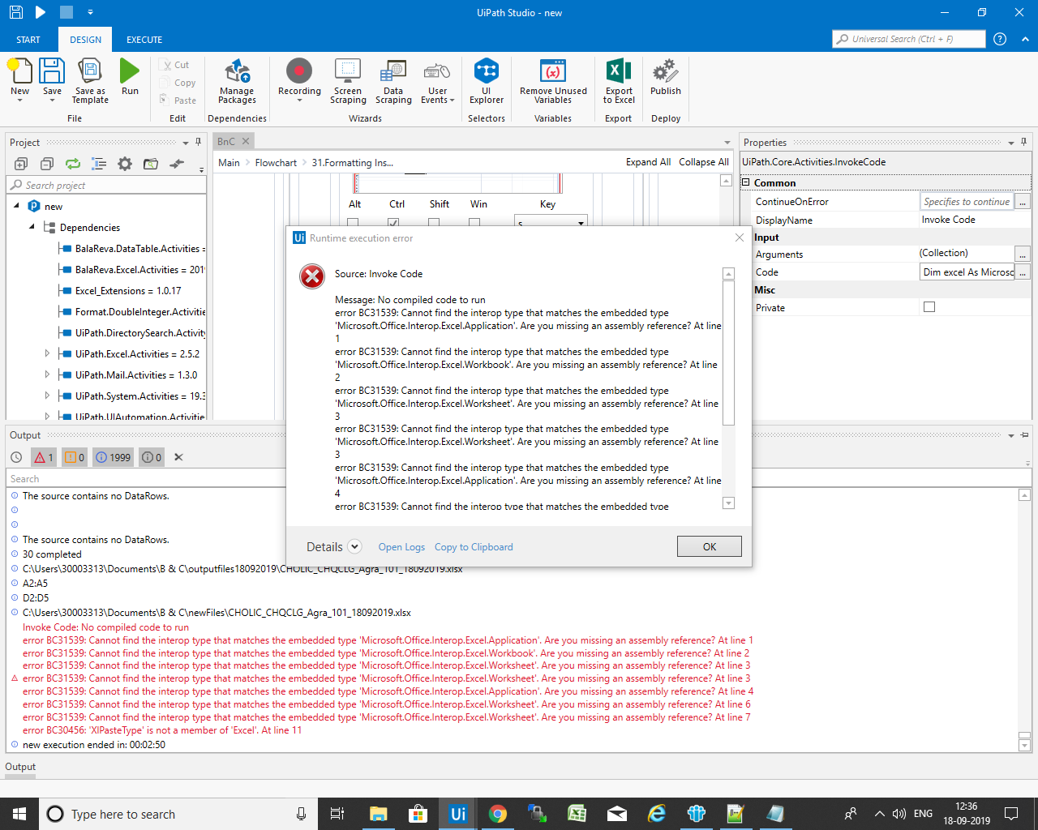The width and height of the screenshot is (1038, 830).
Task: Go to Main in the breadcrumb
Action: tap(229, 162)
